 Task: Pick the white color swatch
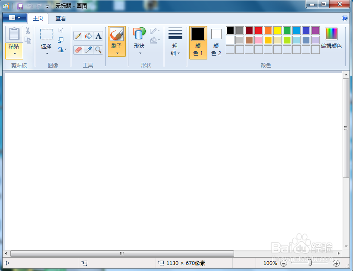tap(230, 40)
